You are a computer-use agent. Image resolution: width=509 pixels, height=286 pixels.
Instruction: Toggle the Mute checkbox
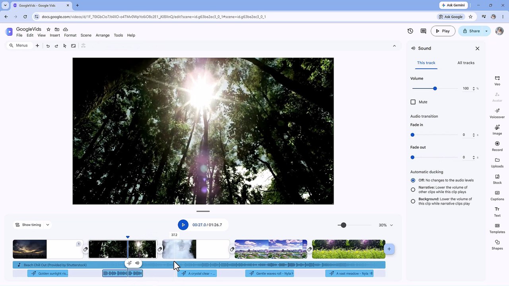tap(413, 102)
